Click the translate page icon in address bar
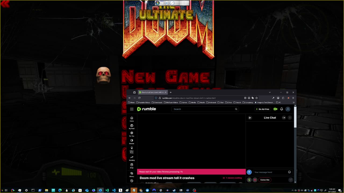344x193 pixels. (x=253, y=98)
